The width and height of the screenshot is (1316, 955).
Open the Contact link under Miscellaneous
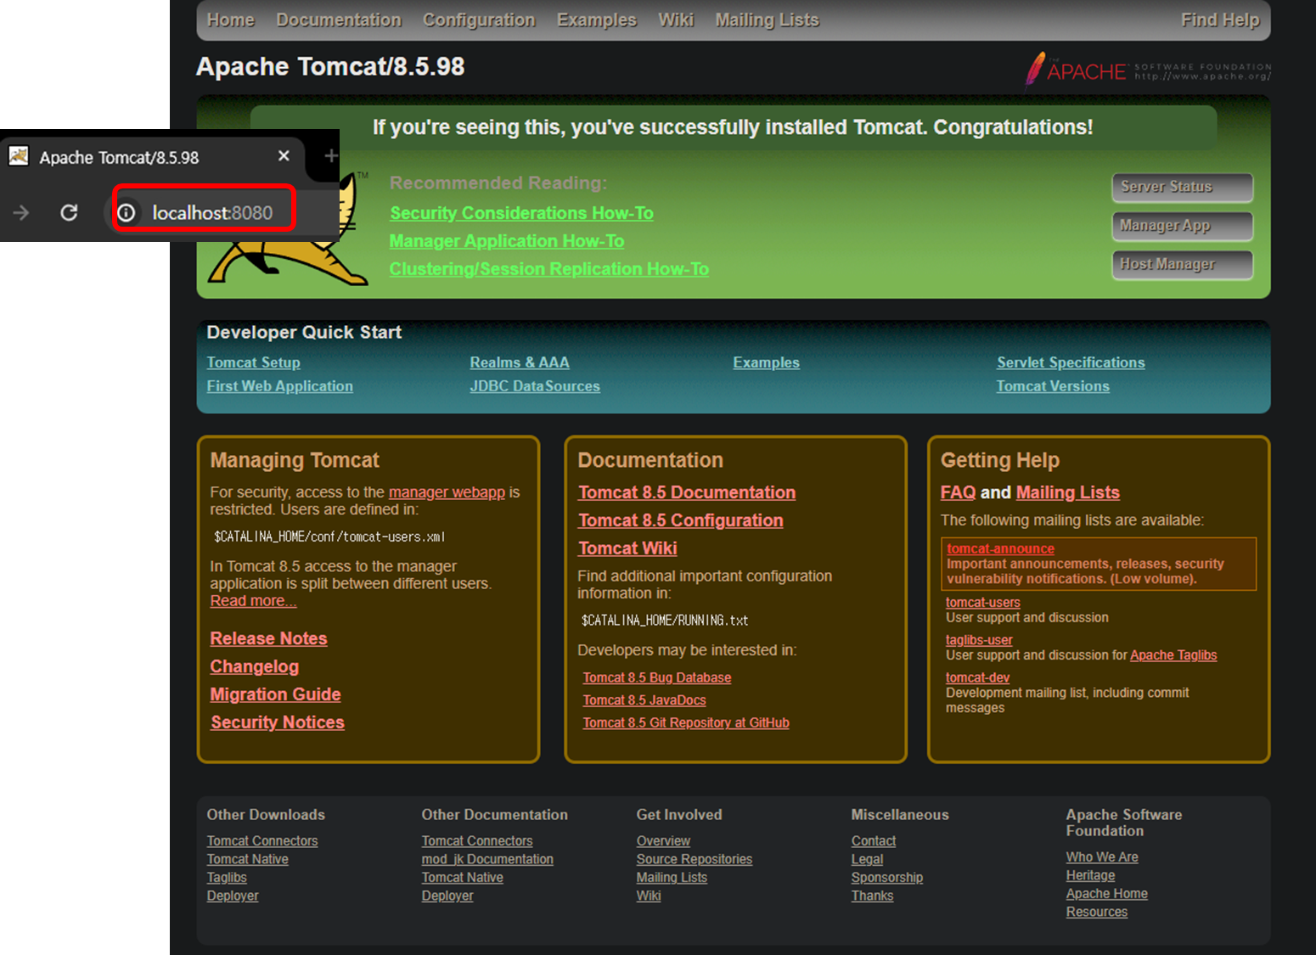[874, 841]
